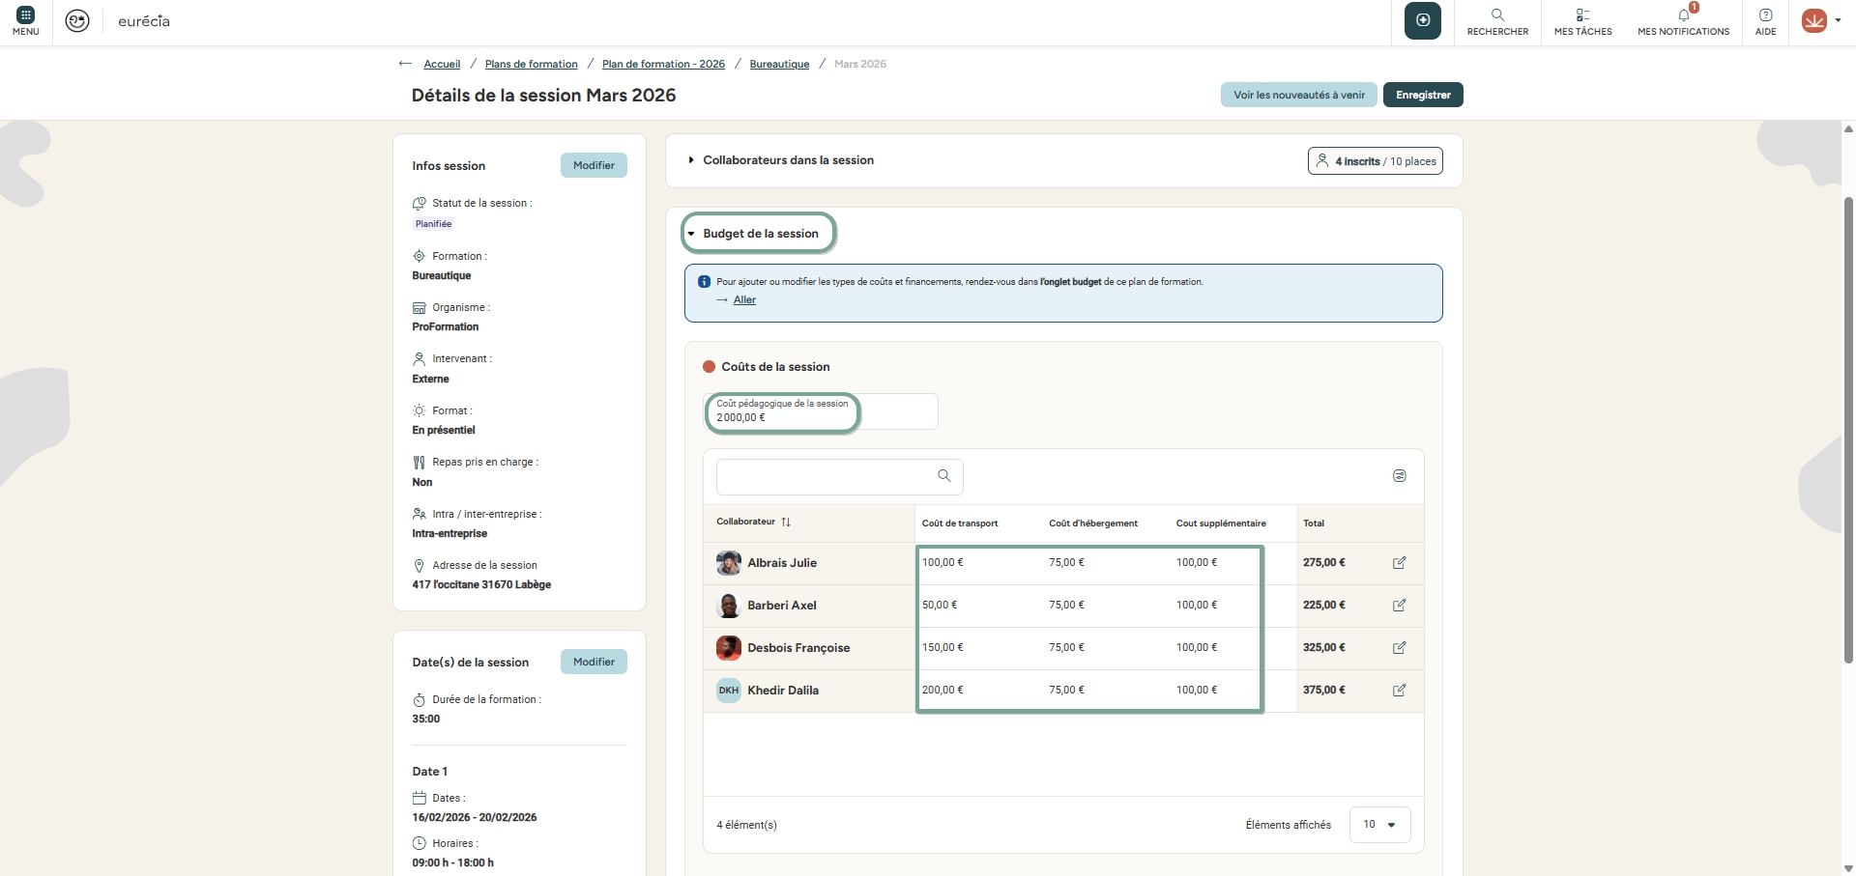Screen dimensions: 1856x876
Task: Open the Aide help icon
Action: click(x=1765, y=15)
